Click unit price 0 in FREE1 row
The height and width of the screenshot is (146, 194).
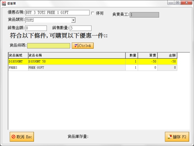148,67
